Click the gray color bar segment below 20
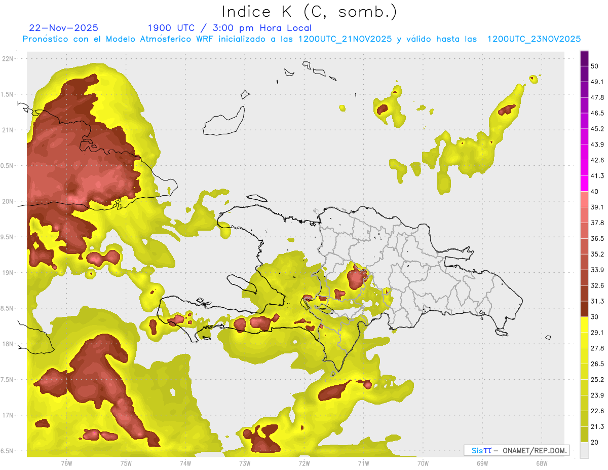608x470 pixels. click(584, 450)
